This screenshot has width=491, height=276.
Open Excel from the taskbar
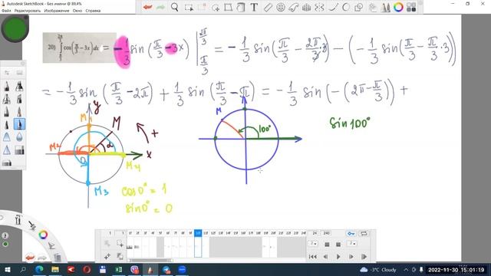[118, 269]
